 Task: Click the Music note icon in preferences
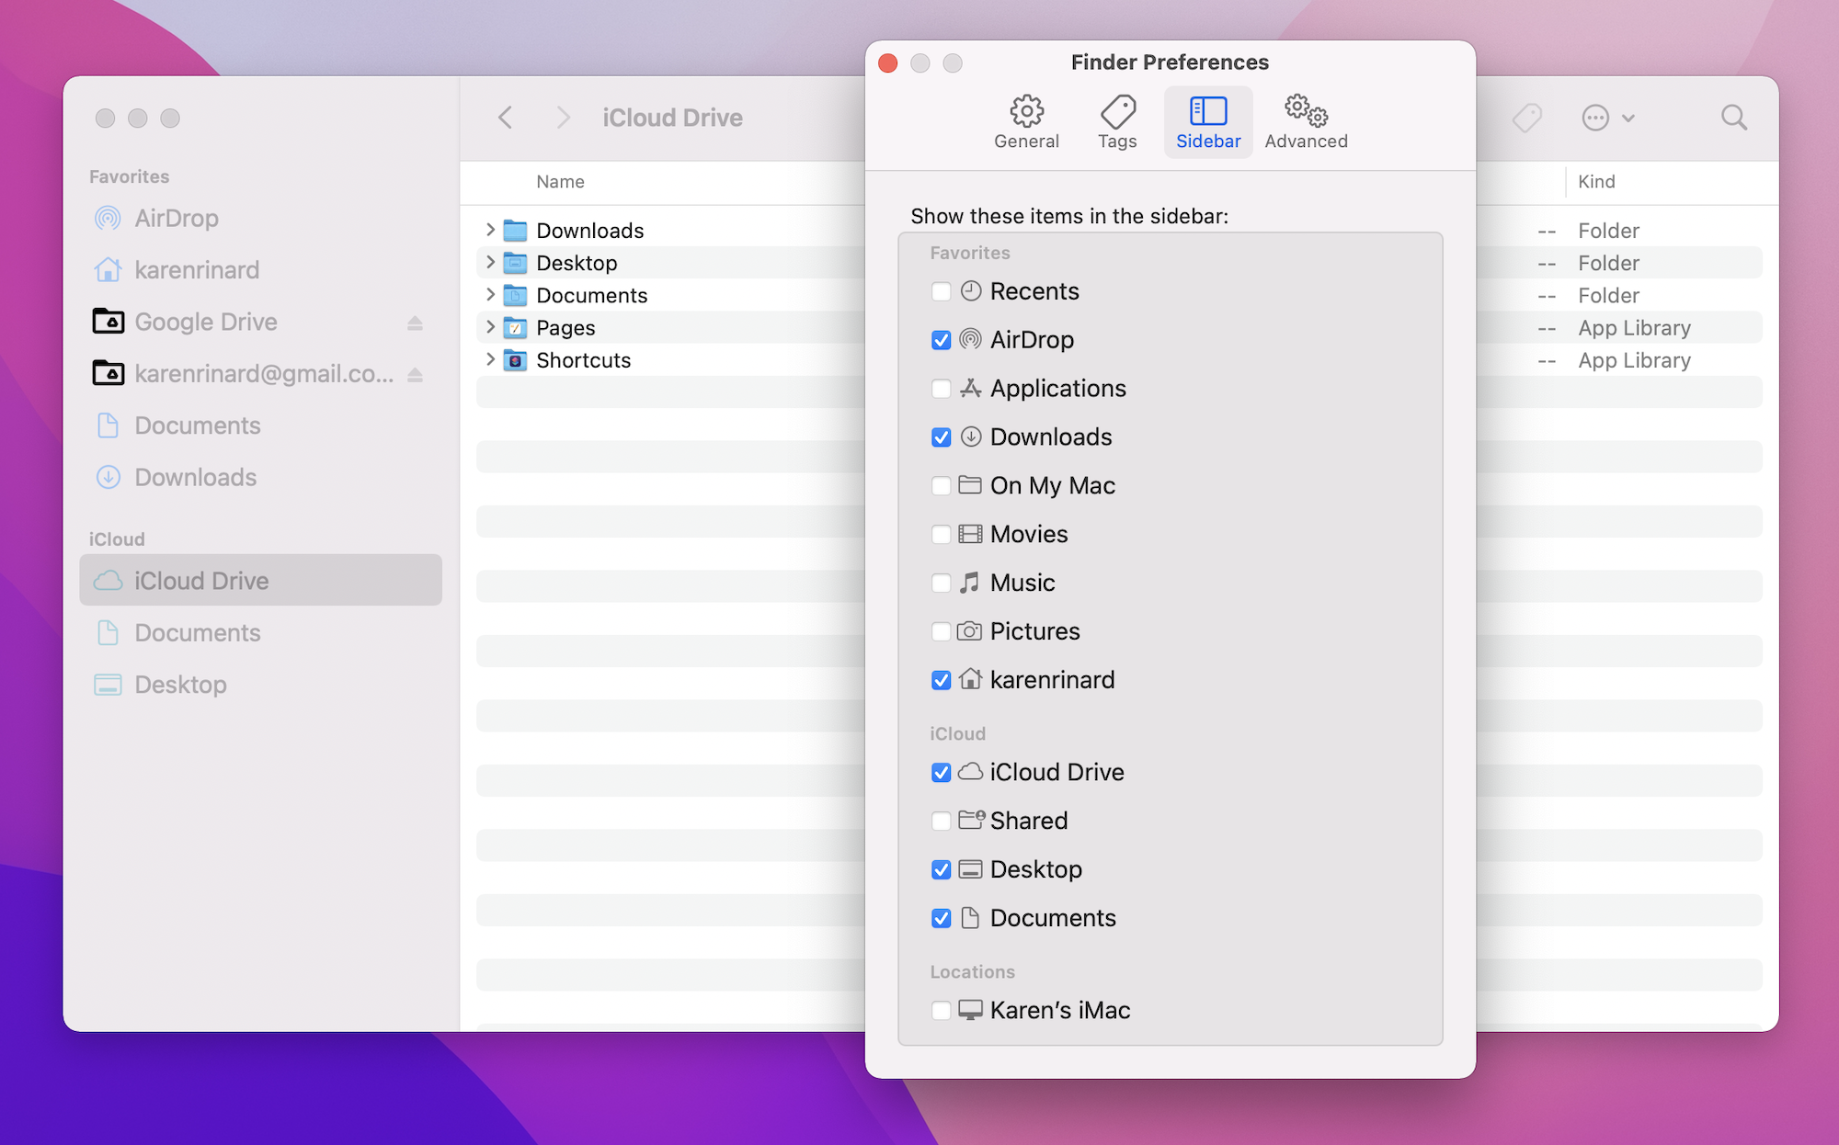tap(969, 583)
